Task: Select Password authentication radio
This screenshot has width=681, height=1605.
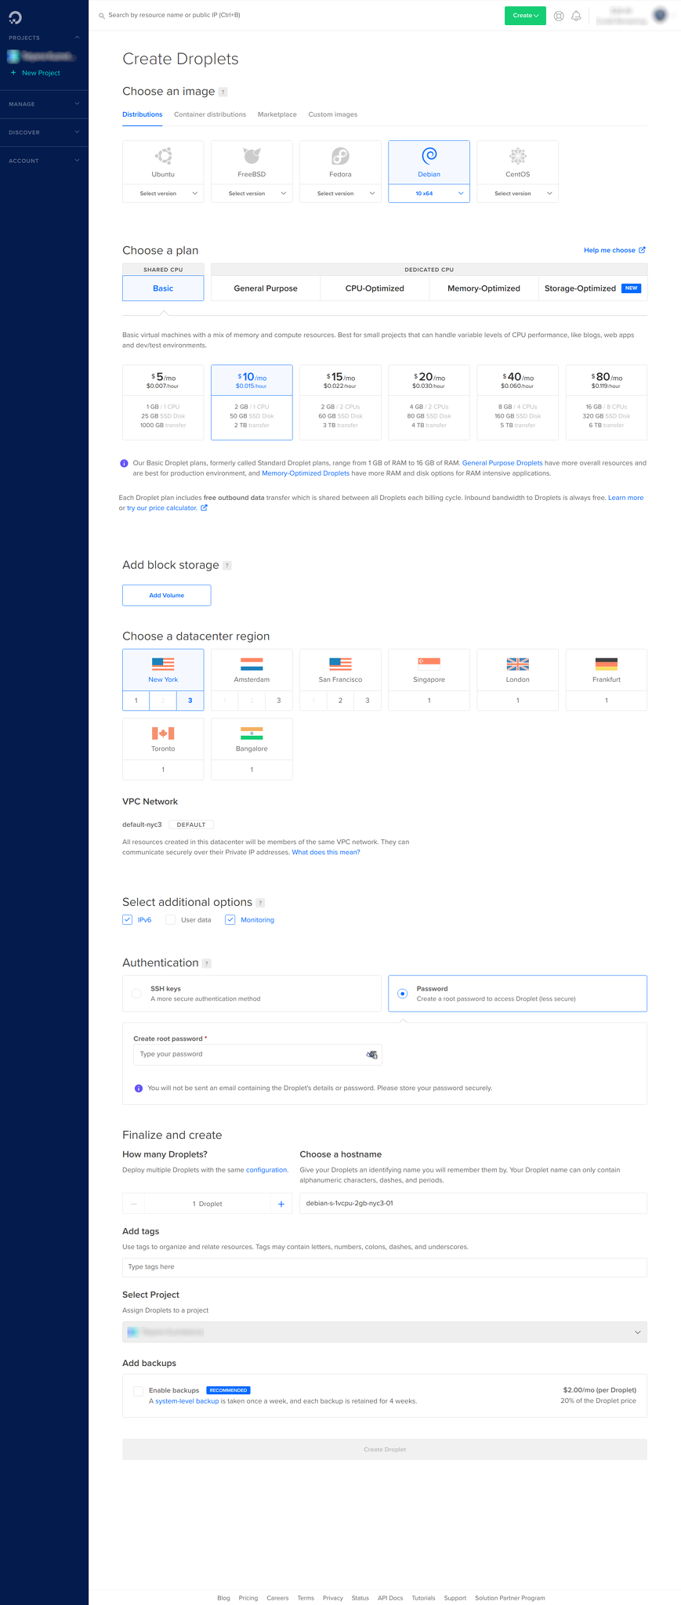Action: (x=402, y=994)
